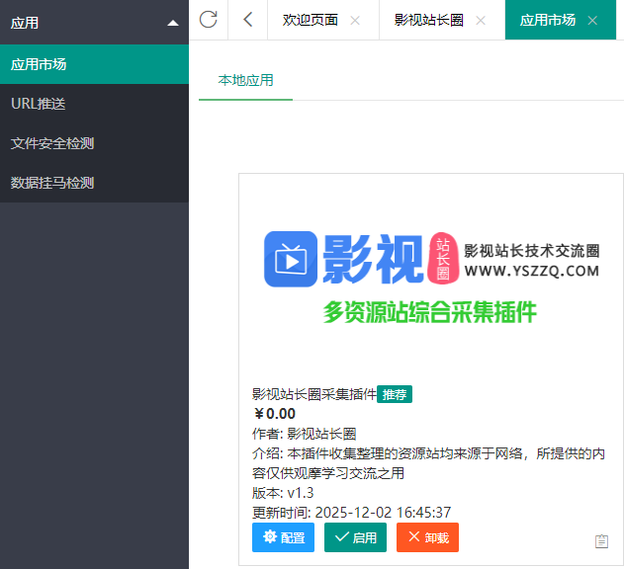
Task: Close the 影视站长圈 tab
Action: coord(481,21)
